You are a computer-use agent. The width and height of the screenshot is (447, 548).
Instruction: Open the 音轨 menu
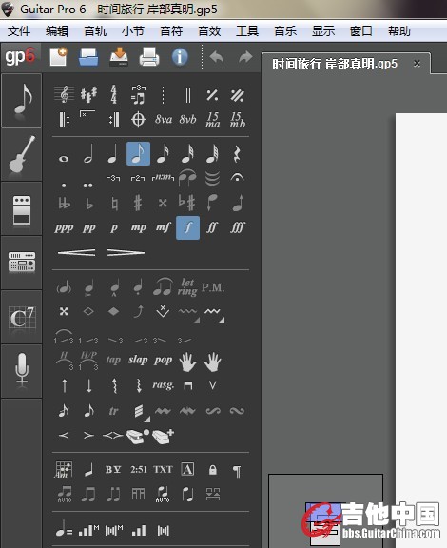95,31
